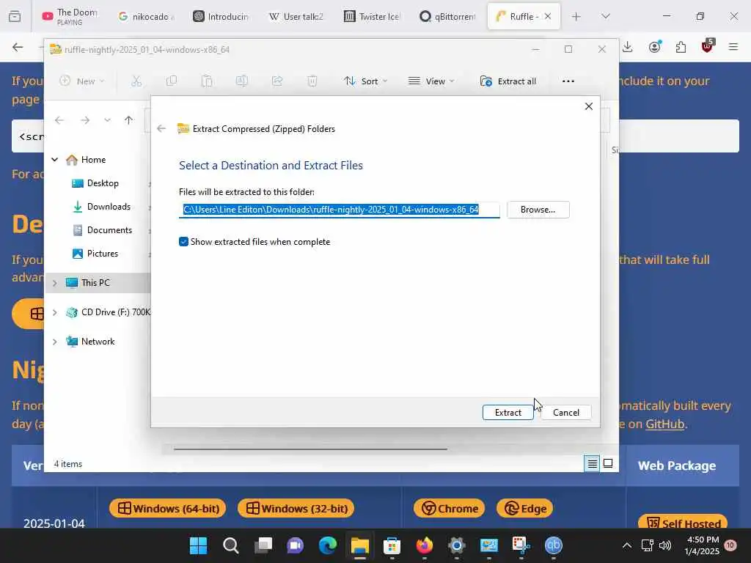This screenshot has height=563, width=751.
Task: Click the volume speaker tray icon
Action: click(x=664, y=545)
